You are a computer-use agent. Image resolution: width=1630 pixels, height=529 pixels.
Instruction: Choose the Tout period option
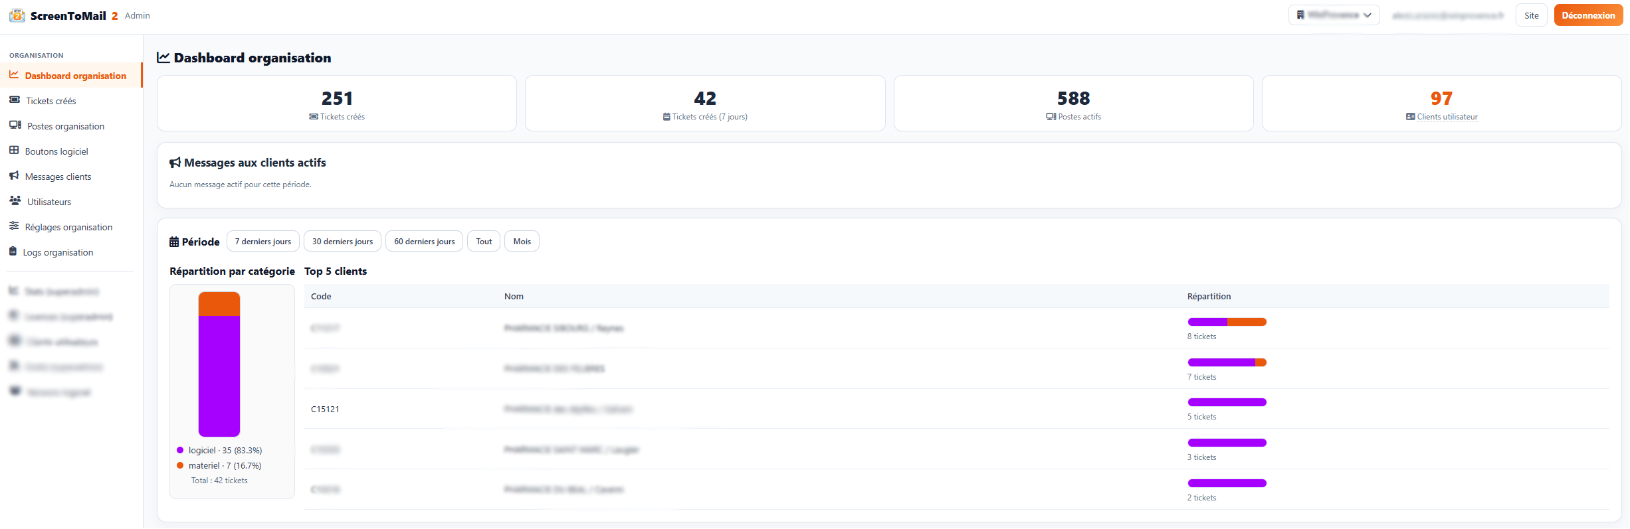[484, 242]
